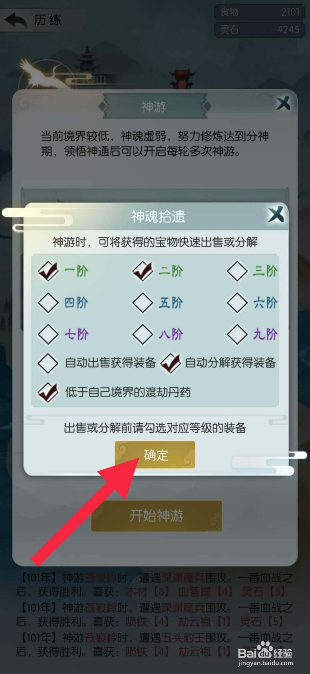This screenshot has height=674, width=310.
Task: Uncheck the 一阶 checkbox
Action: pos(48,271)
